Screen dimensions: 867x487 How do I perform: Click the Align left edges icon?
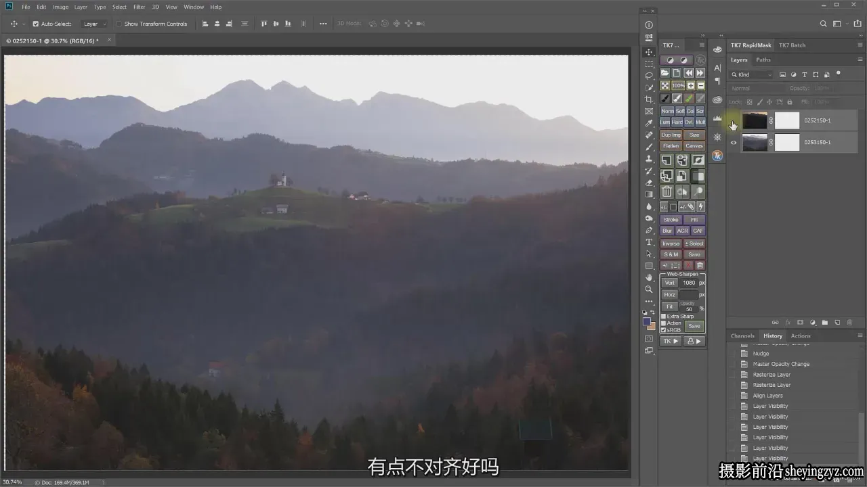(205, 24)
